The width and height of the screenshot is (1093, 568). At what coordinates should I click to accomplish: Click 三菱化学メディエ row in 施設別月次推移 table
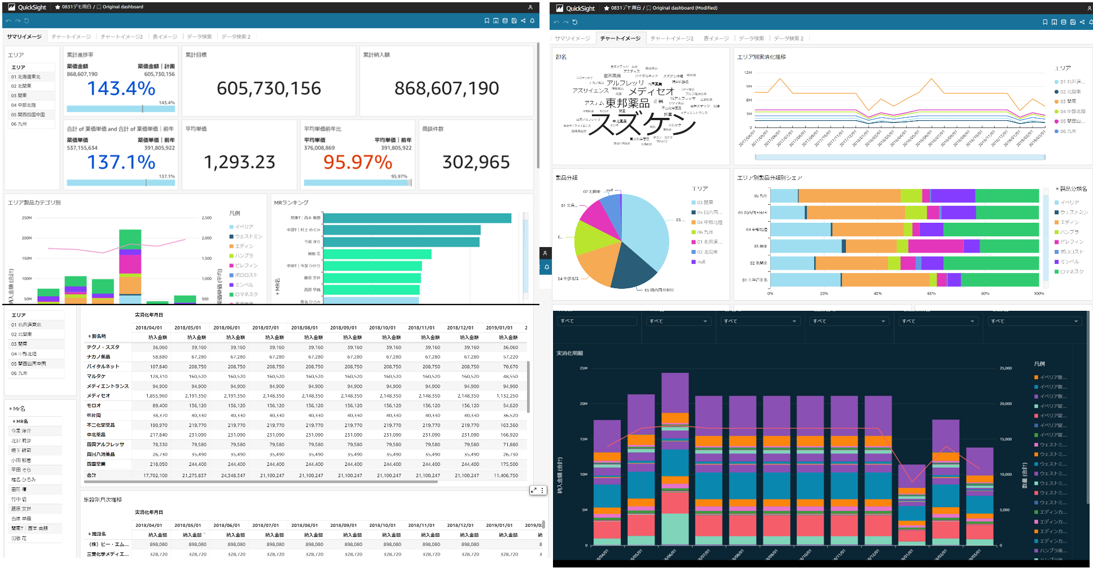(108, 554)
